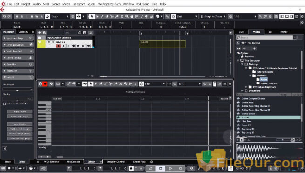This screenshot has height=173, width=305.
Task: Toggle the 'Extend to Next Selected' checkbox
Action: pyautogui.click(x=4, y=104)
